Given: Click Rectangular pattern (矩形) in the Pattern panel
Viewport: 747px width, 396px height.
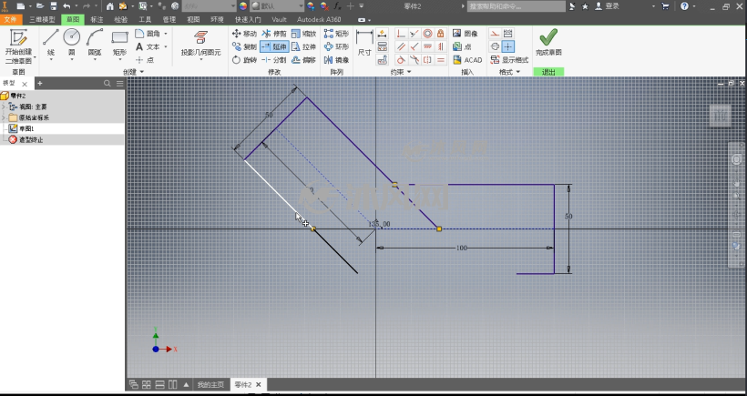Looking at the screenshot, I should tap(336, 34).
